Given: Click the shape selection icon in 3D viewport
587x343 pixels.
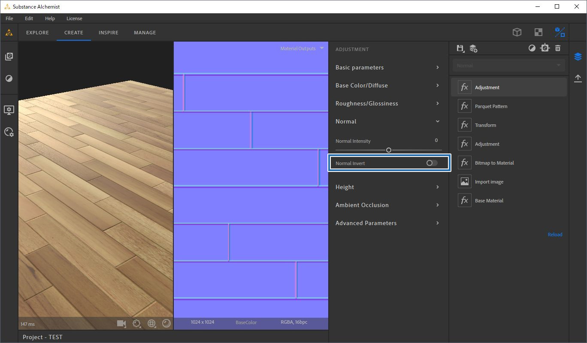Looking at the screenshot, I should pyautogui.click(x=137, y=324).
